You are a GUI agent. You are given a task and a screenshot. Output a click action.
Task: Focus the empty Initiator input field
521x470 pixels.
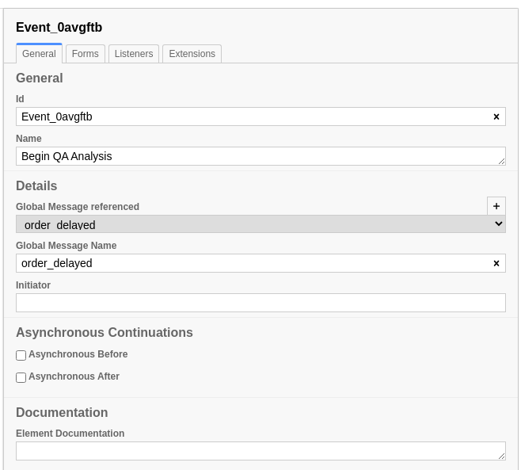(x=260, y=303)
